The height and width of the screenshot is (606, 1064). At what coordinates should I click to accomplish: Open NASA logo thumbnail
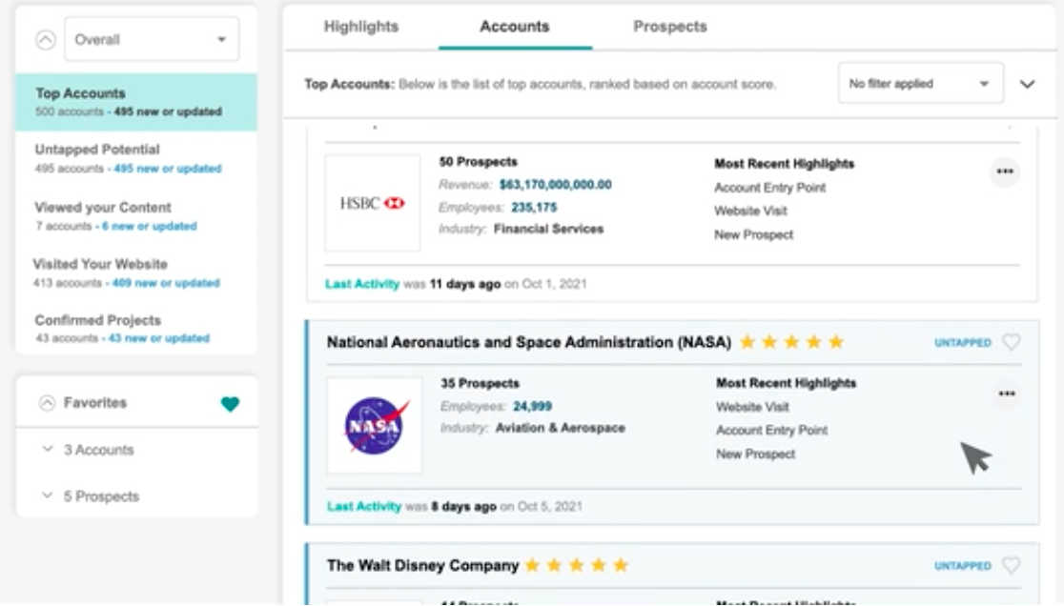(375, 425)
